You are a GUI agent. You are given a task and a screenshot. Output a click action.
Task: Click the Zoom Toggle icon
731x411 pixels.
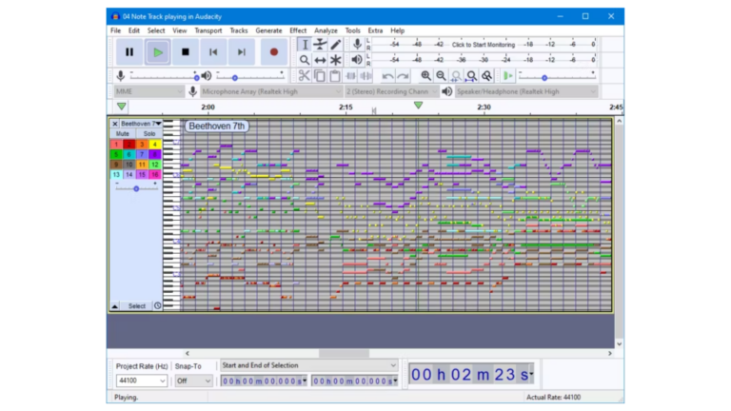click(x=487, y=75)
